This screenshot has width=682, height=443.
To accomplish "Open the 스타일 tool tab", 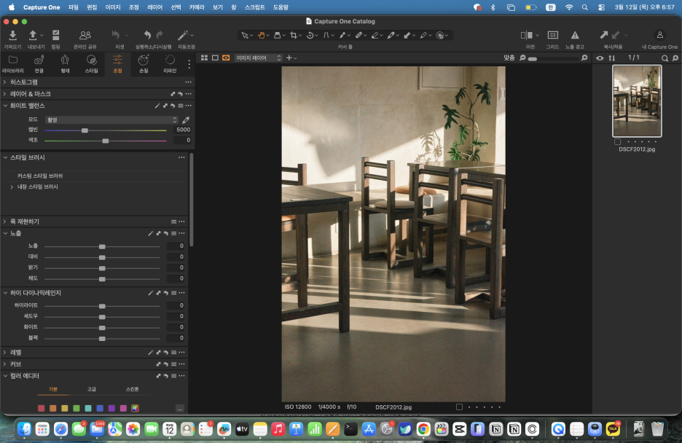I will pos(91,63).
